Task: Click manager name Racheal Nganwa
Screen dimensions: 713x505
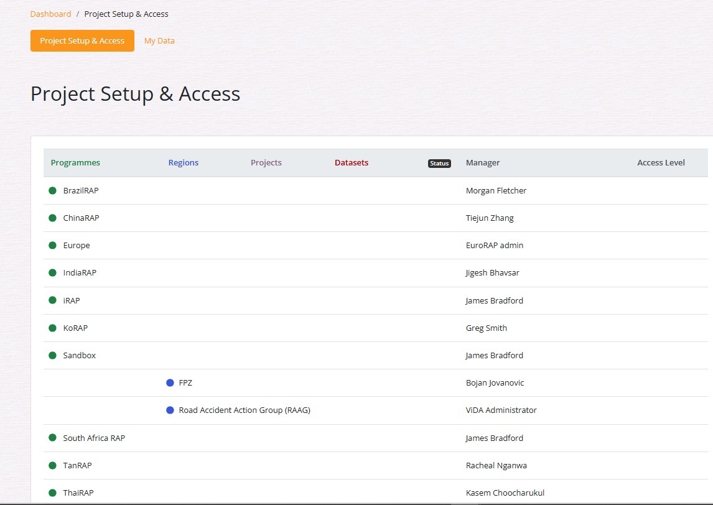Action: coord(496,465)
